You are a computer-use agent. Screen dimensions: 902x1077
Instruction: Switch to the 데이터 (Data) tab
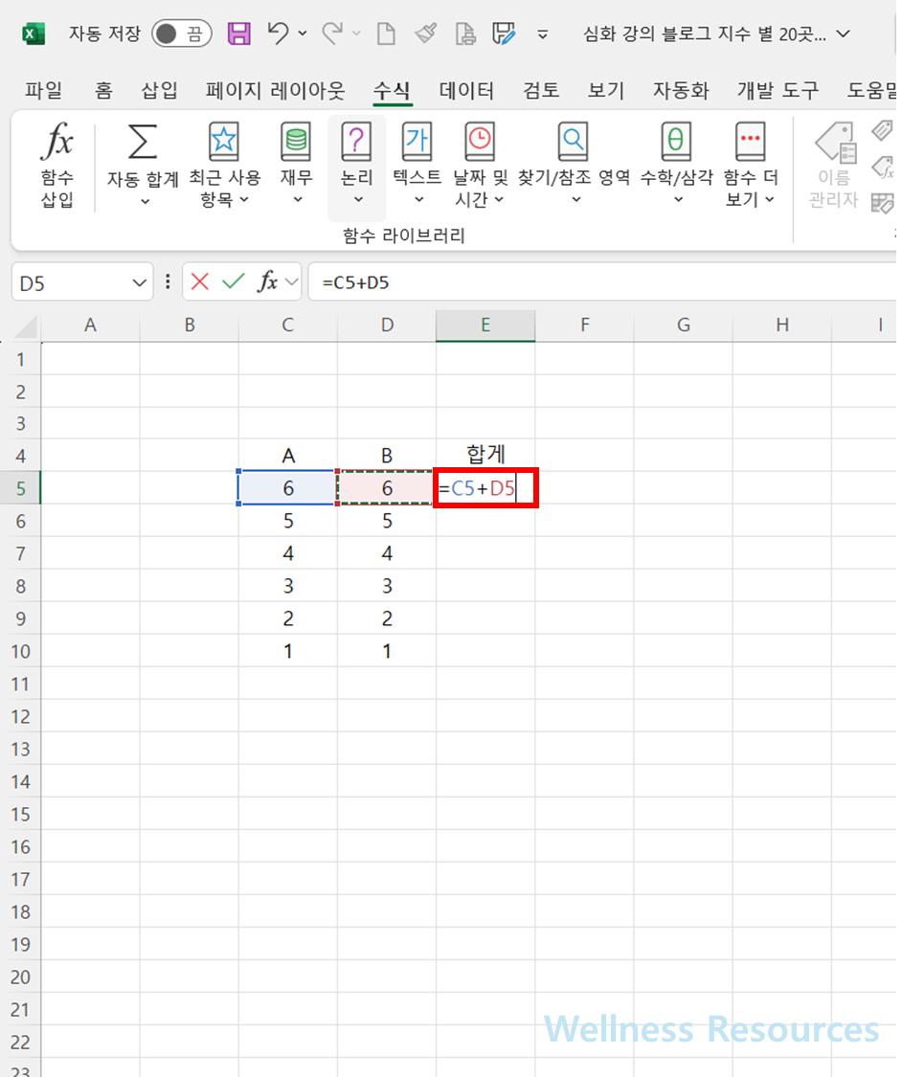(467, 90)
